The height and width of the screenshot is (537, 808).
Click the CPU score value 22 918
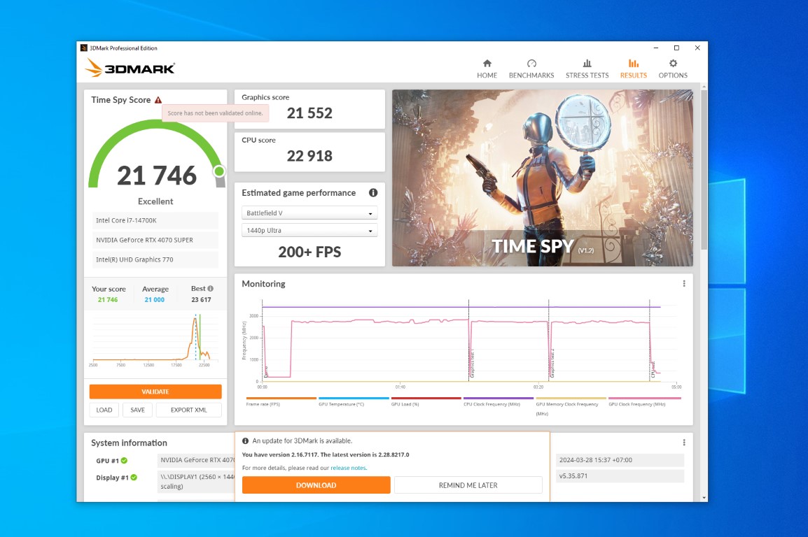tap(309, 156)
